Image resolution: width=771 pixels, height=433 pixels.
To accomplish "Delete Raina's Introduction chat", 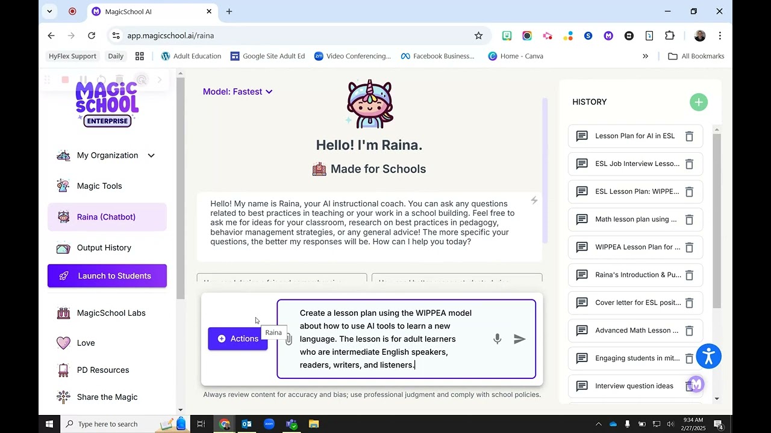I will (690, 275).
